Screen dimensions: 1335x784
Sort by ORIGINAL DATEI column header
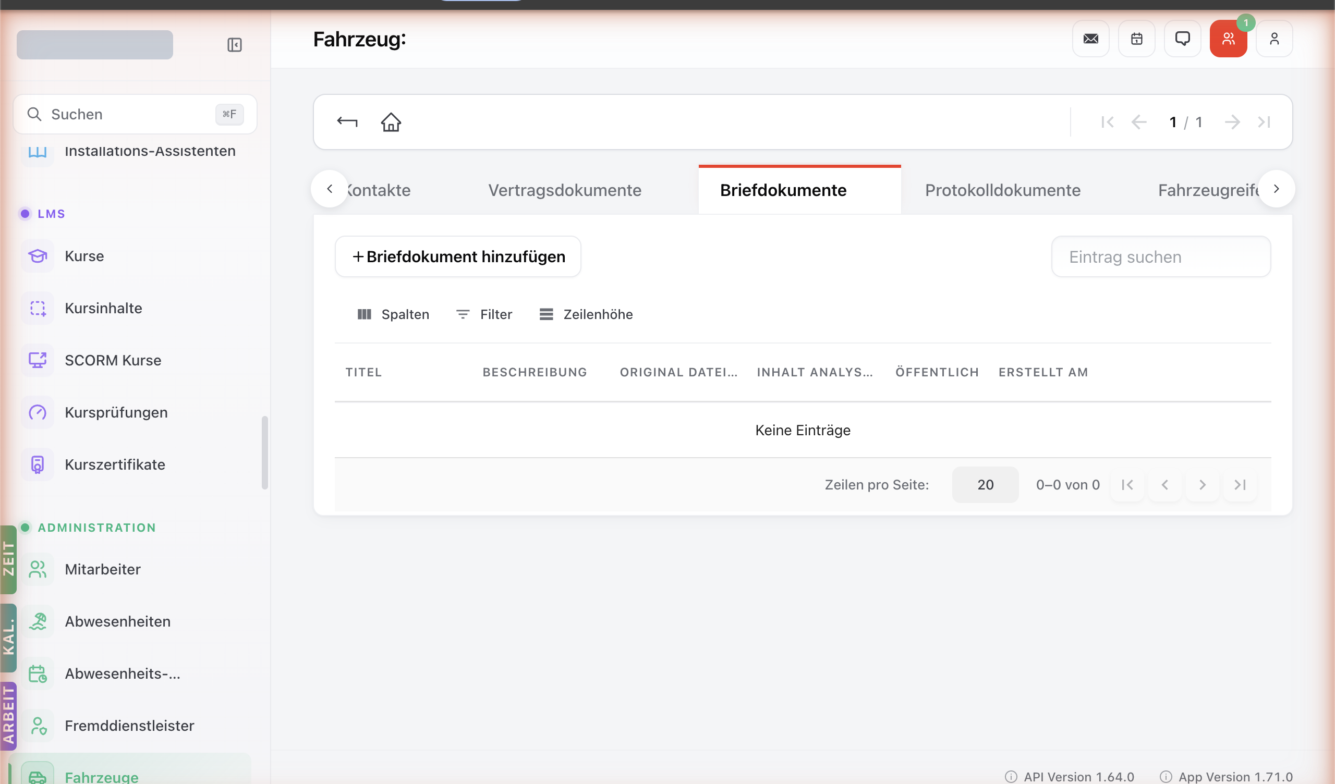(x=678, y=372)
